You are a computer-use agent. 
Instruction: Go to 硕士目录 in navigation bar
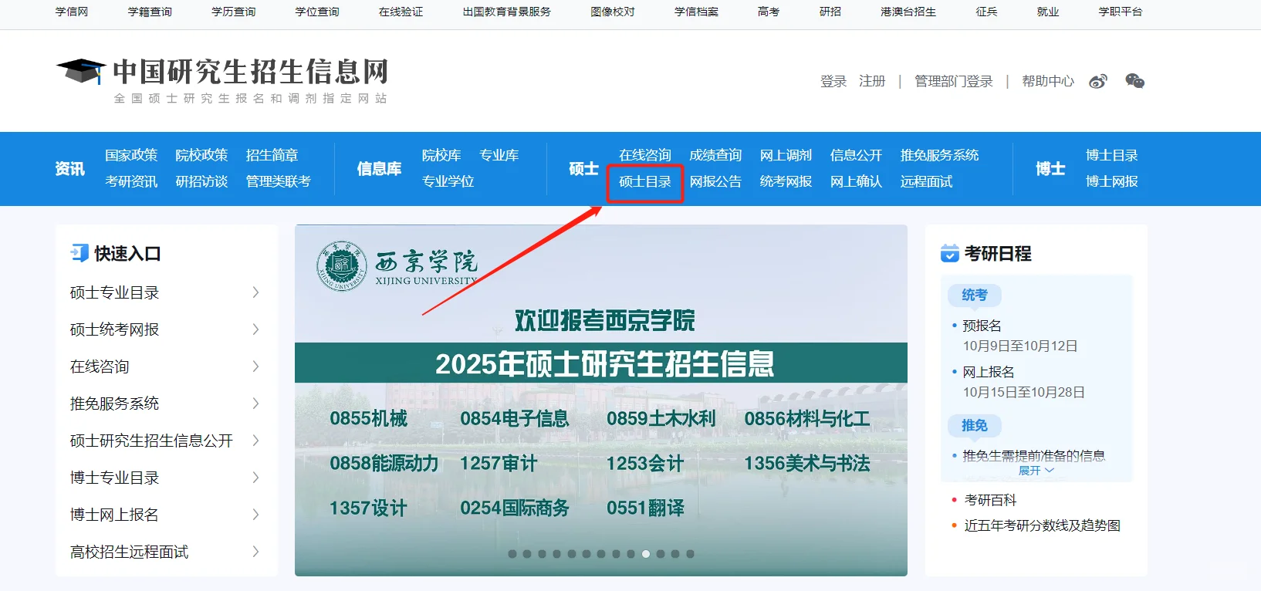click(x=645, y=181)
